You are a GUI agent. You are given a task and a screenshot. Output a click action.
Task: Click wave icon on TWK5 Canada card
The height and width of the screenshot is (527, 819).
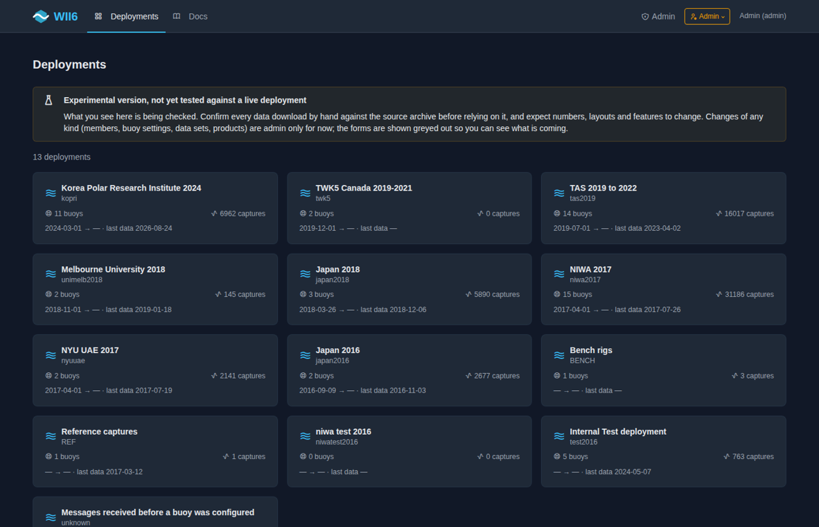(x=305, y=193)
